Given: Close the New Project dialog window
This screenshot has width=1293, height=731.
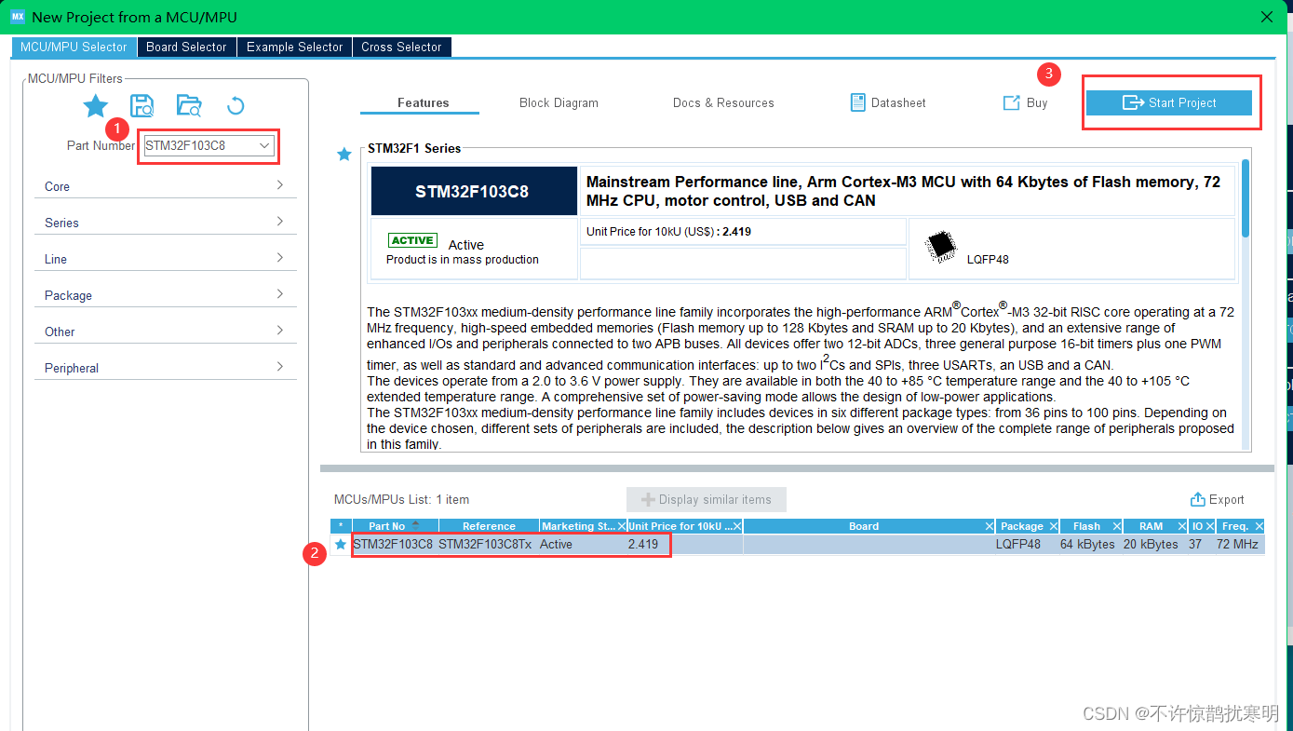Looking at the screenshot, I should (x=1266, y=17).
